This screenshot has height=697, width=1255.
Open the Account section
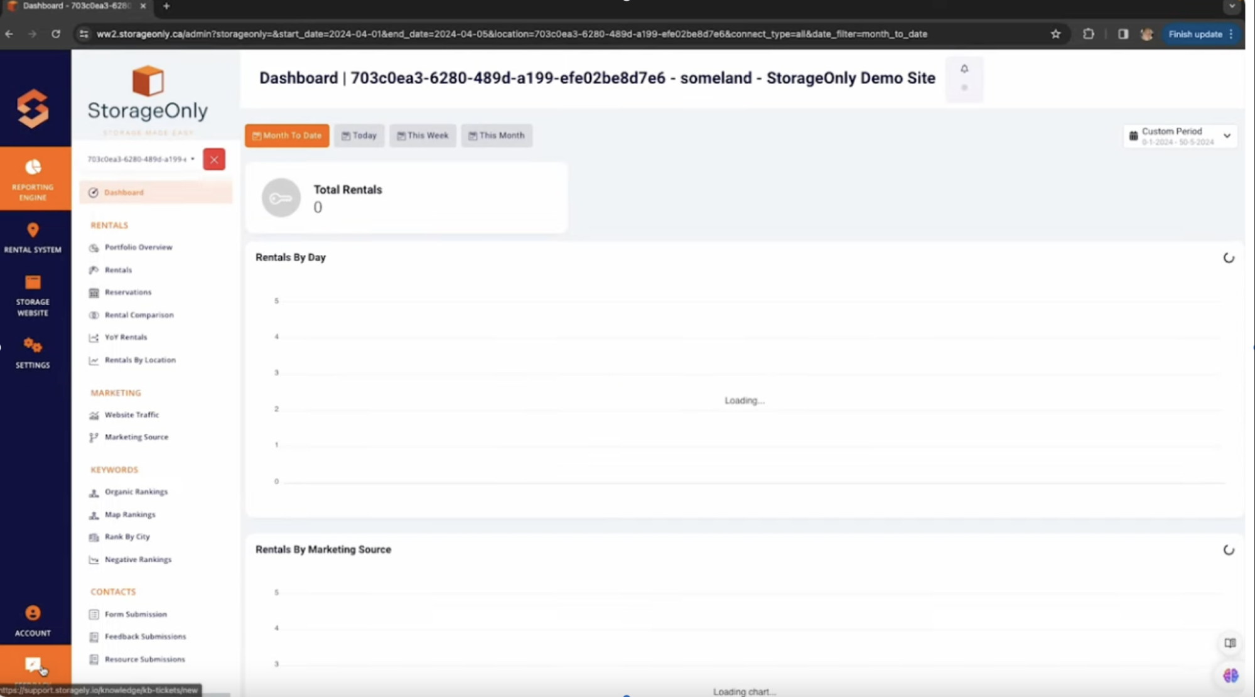pos(33,621)
